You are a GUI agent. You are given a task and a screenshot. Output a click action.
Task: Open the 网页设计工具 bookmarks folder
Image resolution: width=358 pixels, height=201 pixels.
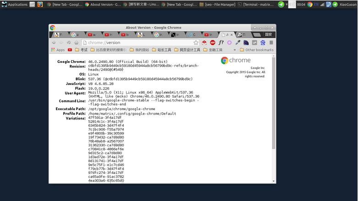pyautogui.click(x=187, y=50)
